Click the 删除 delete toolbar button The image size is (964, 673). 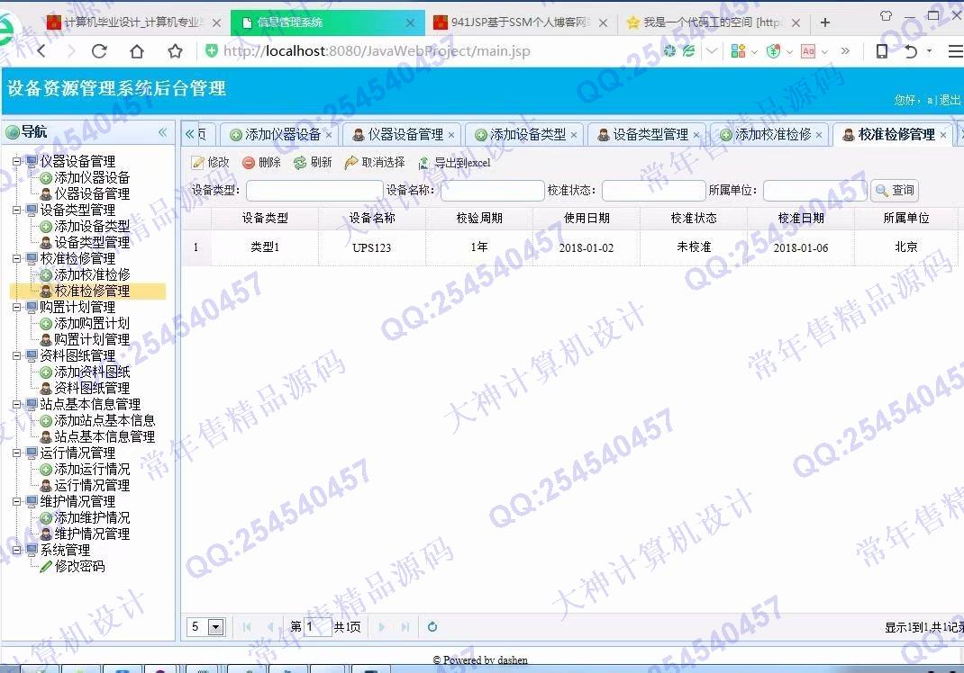coord(262,163)
